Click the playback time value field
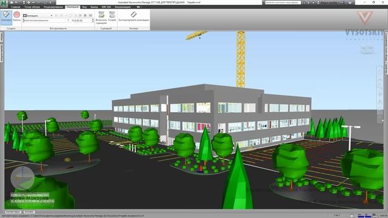Image resolution: width=388 pixels, height=218 pixels. click(81, 21)
